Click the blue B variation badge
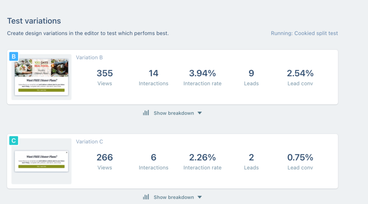This screenshot has width=368, height=204. click(x=14, y=56)
